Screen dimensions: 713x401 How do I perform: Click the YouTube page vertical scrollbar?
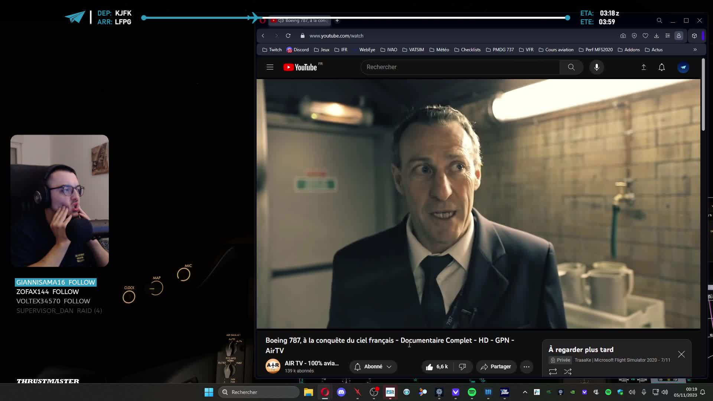tap(703, 95)
